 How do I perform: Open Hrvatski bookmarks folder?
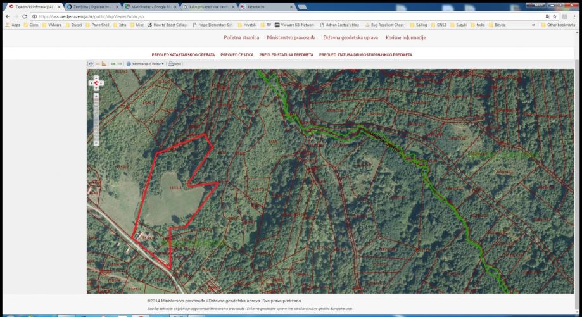pyautogui.click(x=246, y=25)
